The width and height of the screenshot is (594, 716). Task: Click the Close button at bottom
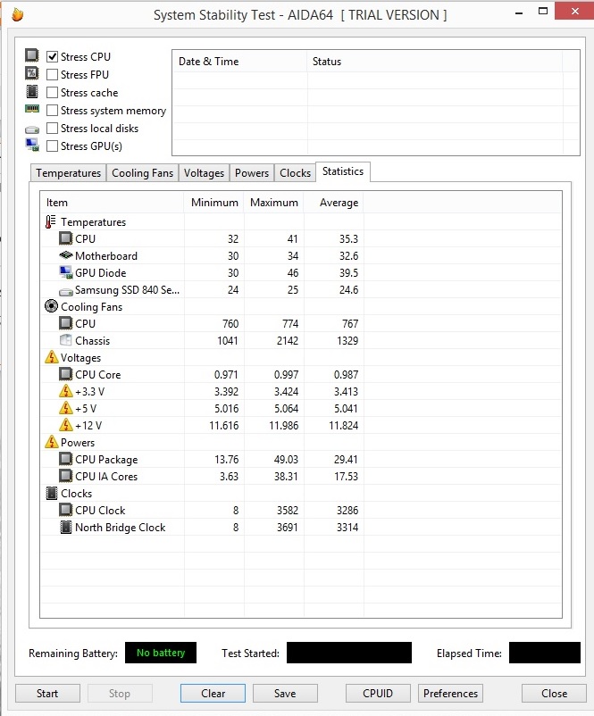point(554,693)
